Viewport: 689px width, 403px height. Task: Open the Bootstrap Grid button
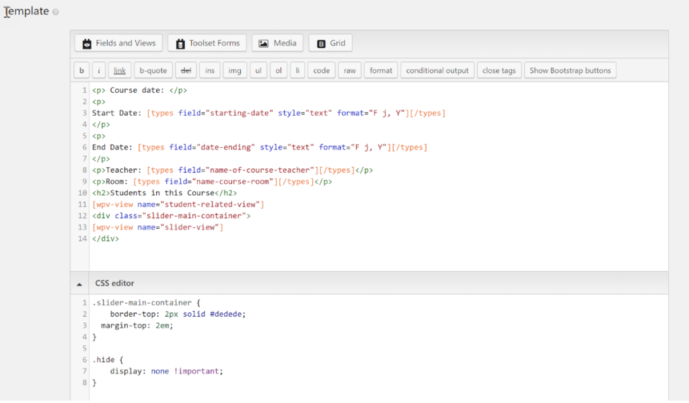[330, 43]
